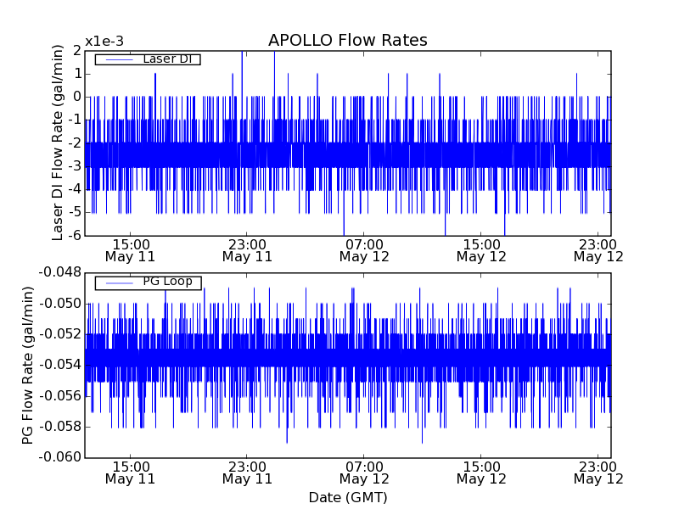Click the 07:00 May 12 tick under bottom plot
The height and width of the screenshot is (509, 679).
tap(364, 473)
